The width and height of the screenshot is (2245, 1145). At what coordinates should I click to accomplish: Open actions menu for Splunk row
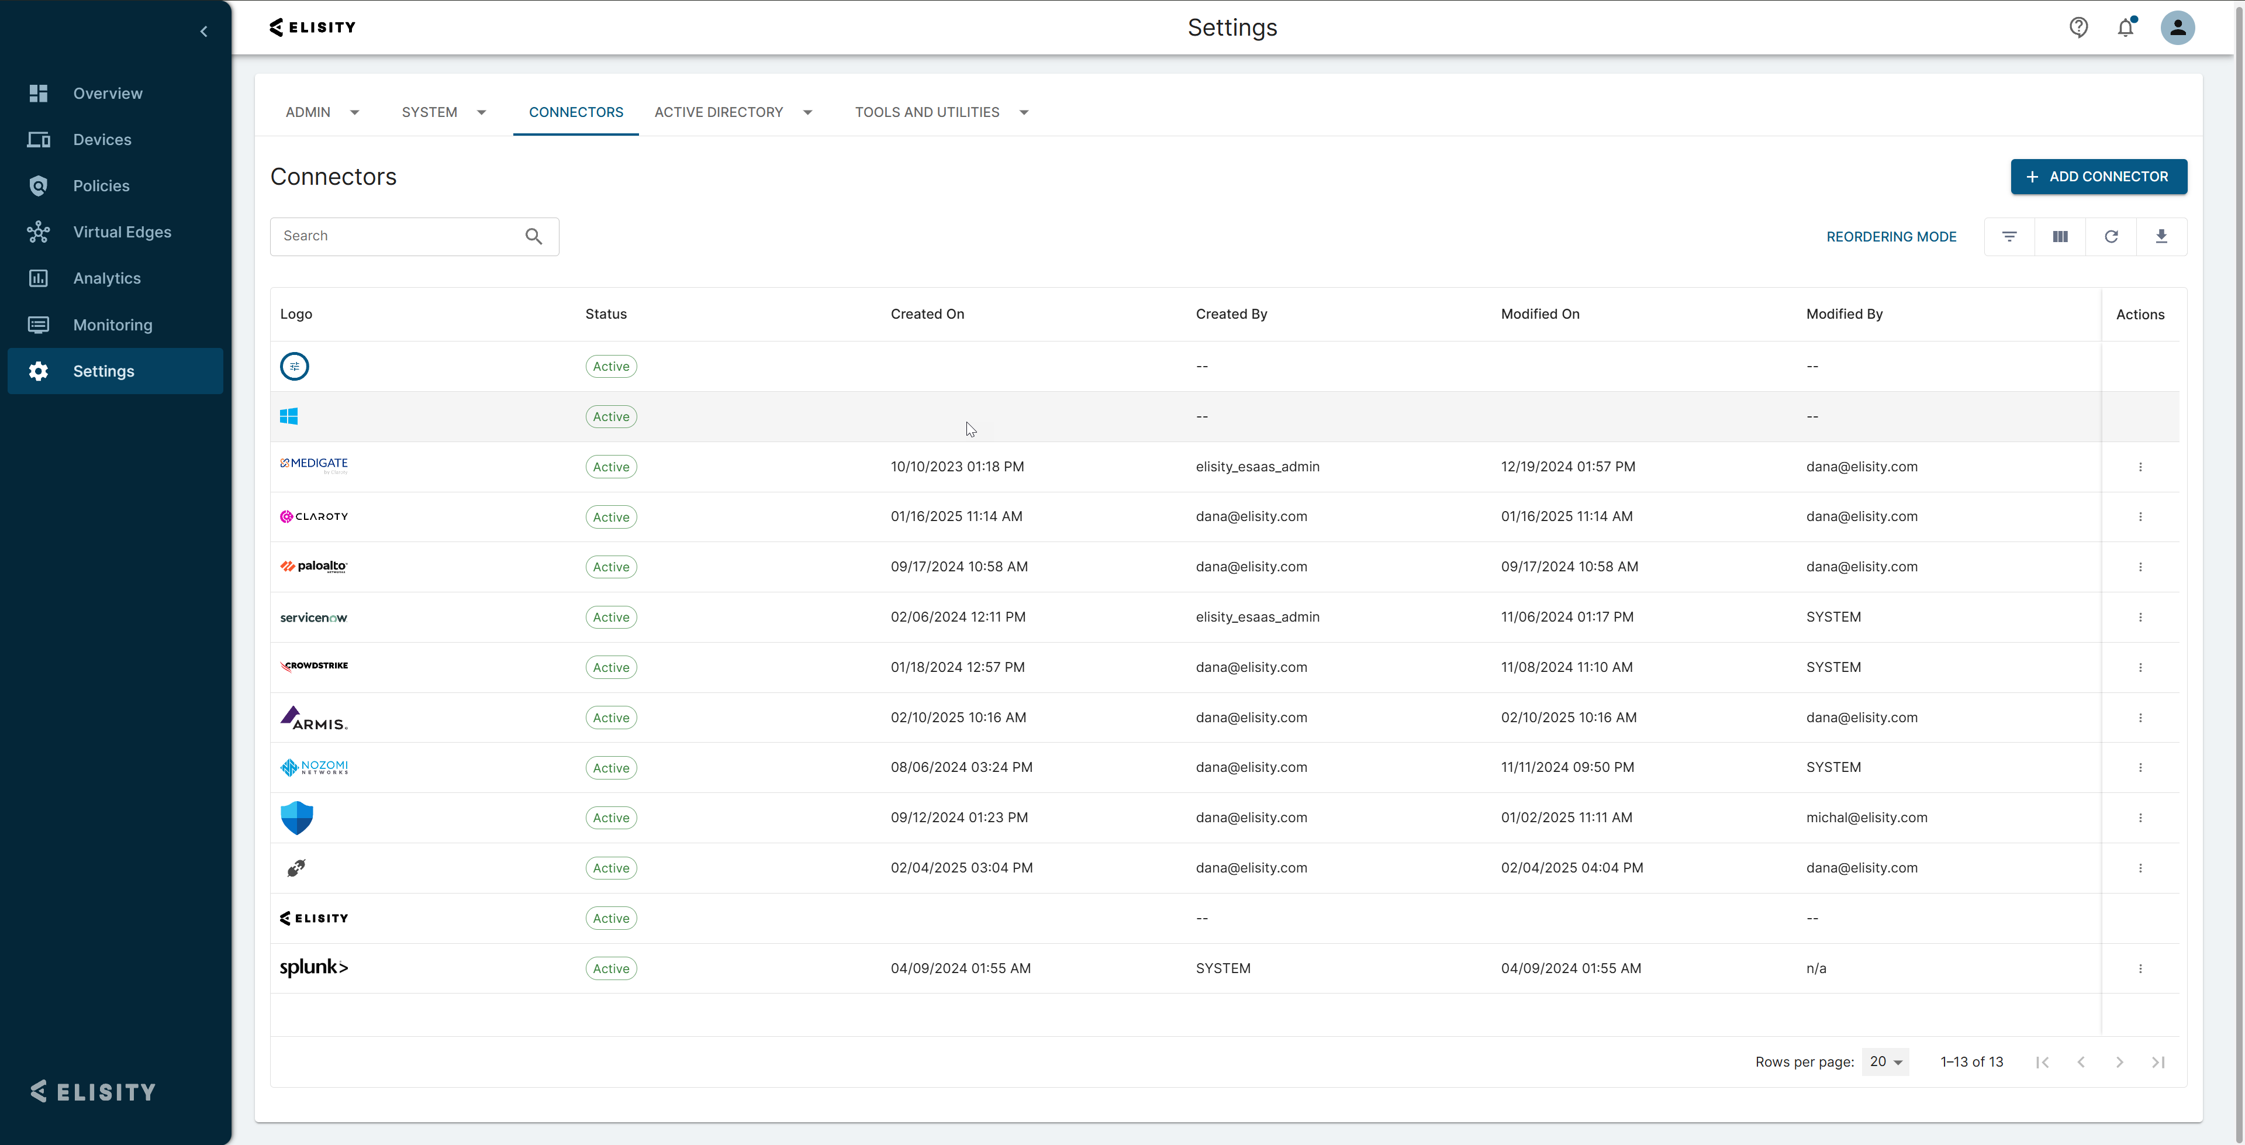tap(2140, 969)
